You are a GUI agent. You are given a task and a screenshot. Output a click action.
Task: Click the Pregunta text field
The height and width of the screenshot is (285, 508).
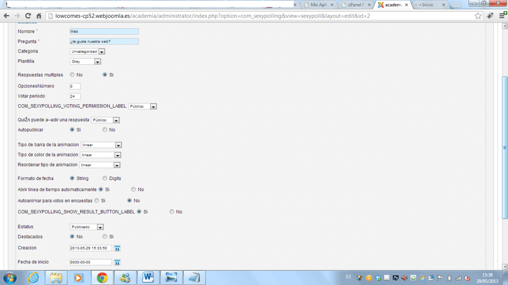(x=104, y=42)
